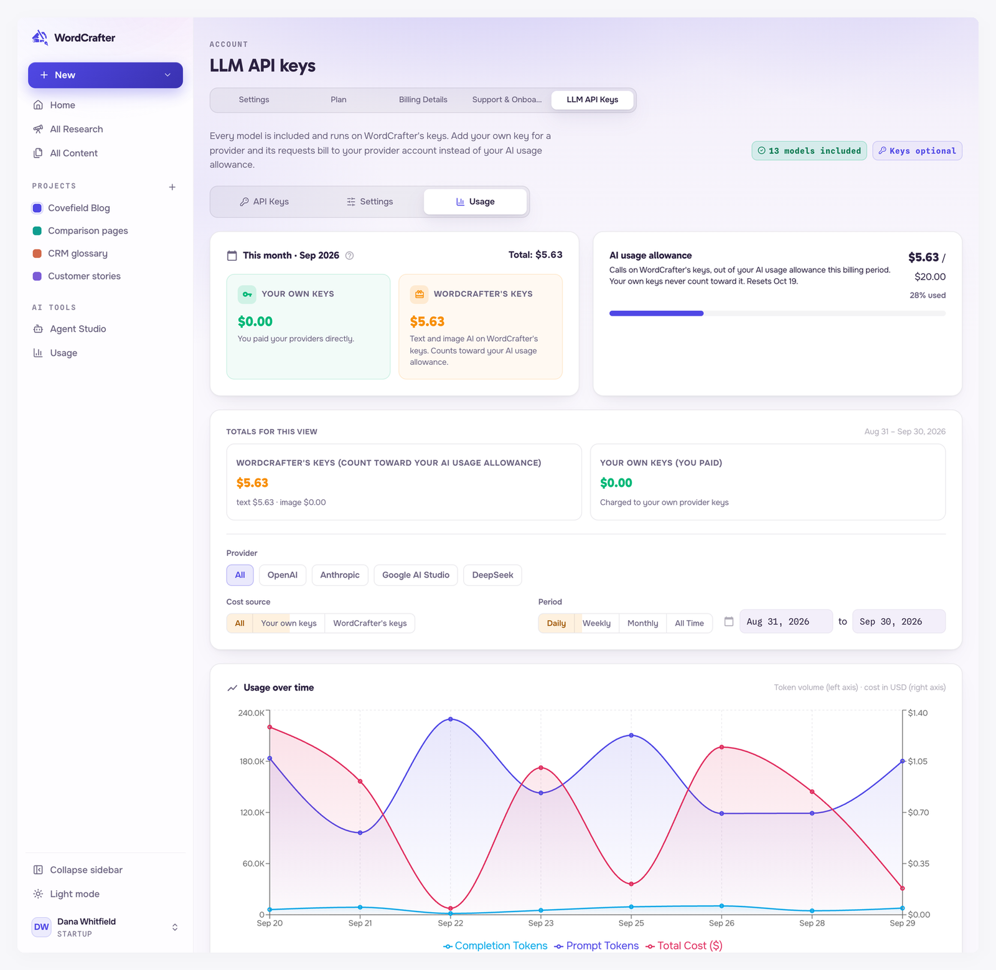Viewport: 996px width, 970px height.
Task: Click the 13 models included badge
Action: coord(809,151)
